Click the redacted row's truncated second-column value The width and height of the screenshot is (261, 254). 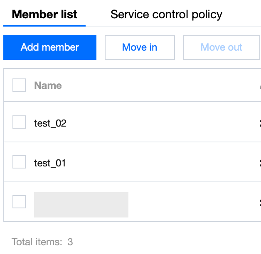pyautogui.click(x=260, y=203)
